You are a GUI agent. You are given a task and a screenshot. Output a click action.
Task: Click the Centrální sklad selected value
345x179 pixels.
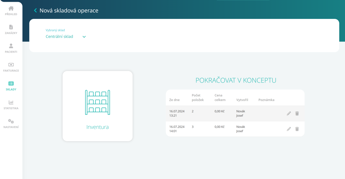(x=59, y=36)
